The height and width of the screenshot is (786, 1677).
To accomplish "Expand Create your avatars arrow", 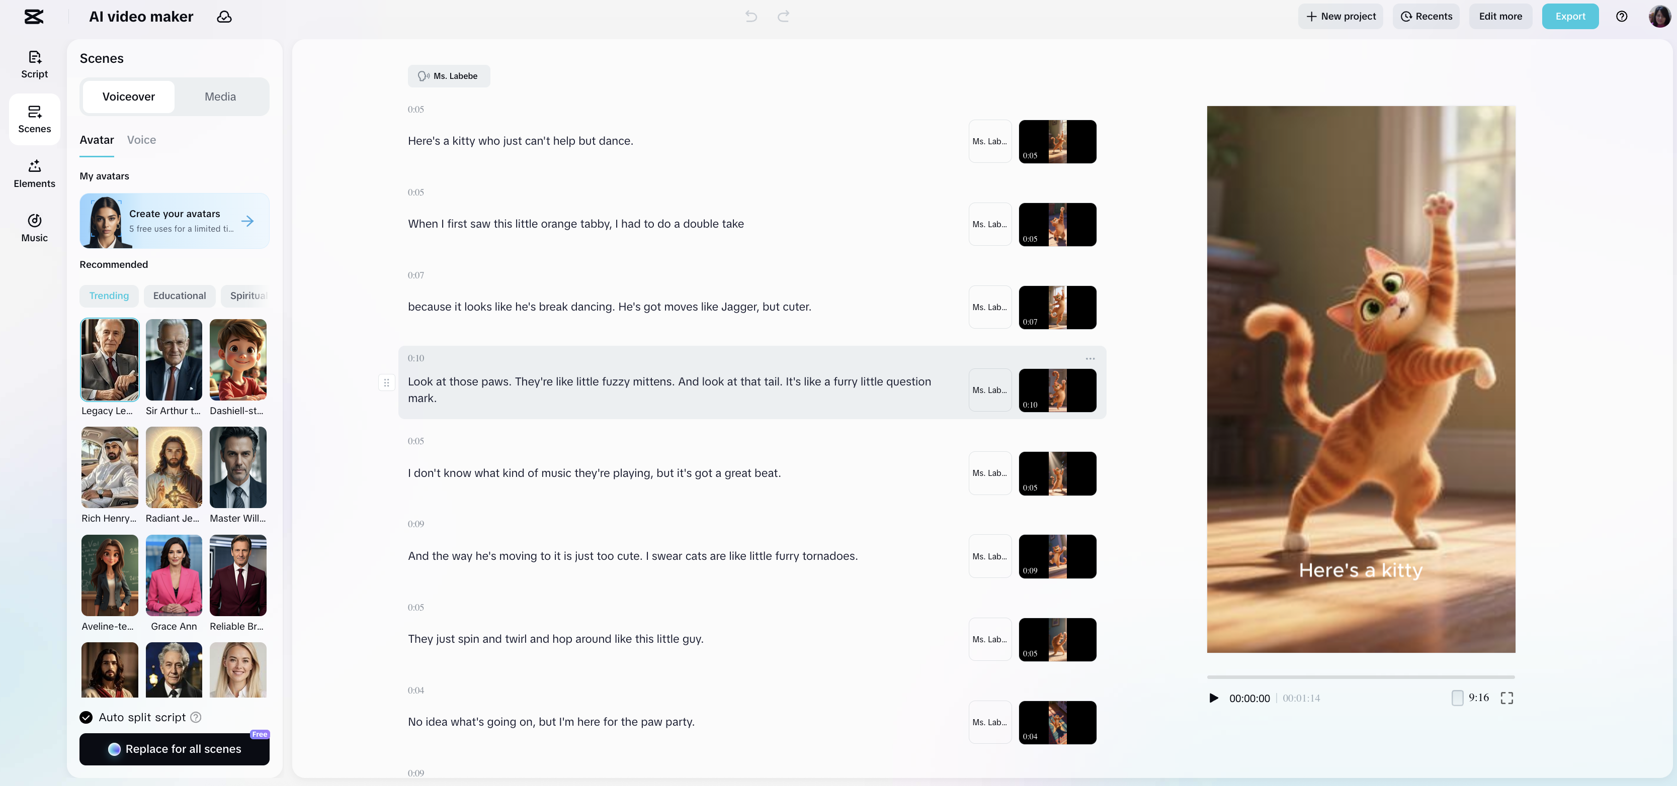I will (247, 221).
